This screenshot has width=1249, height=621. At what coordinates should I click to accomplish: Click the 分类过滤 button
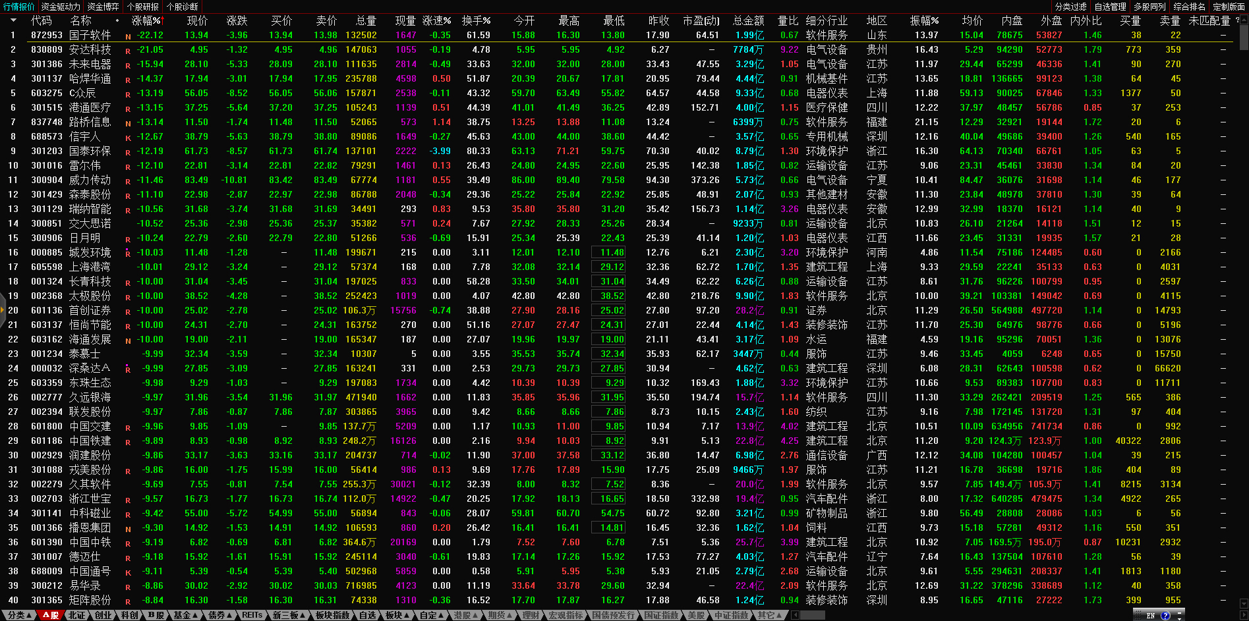click(1070, 7)
